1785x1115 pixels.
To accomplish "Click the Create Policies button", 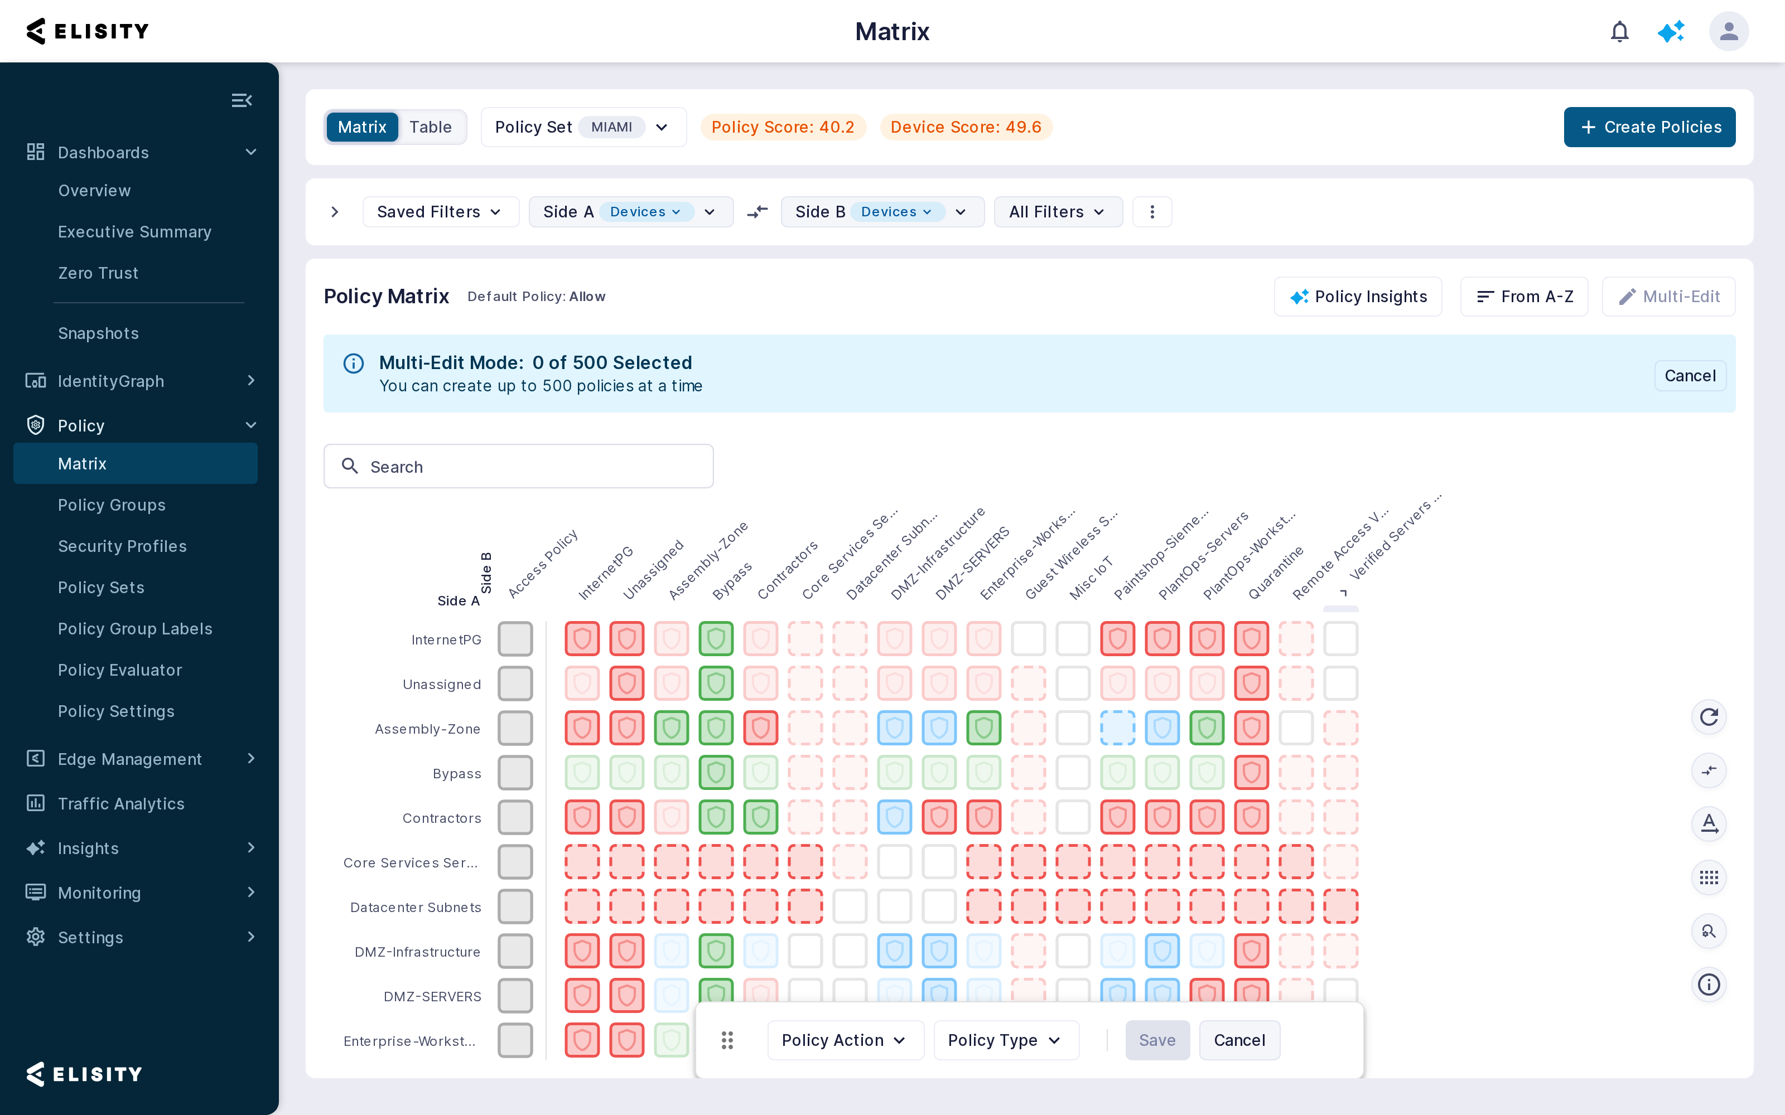I will point(1649,128).
